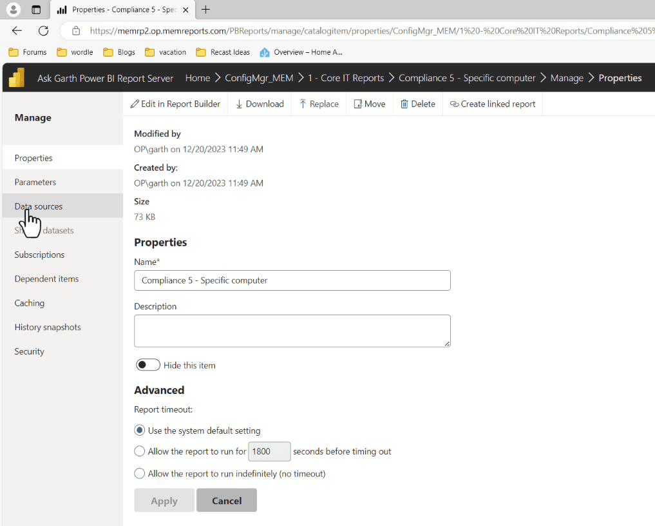Click the Modified by date text
This screenshot has width=655, height=526.
(x=198, y=150)
